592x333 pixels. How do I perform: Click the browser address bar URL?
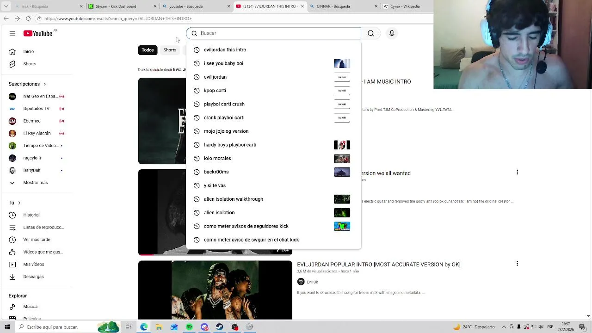118,18
